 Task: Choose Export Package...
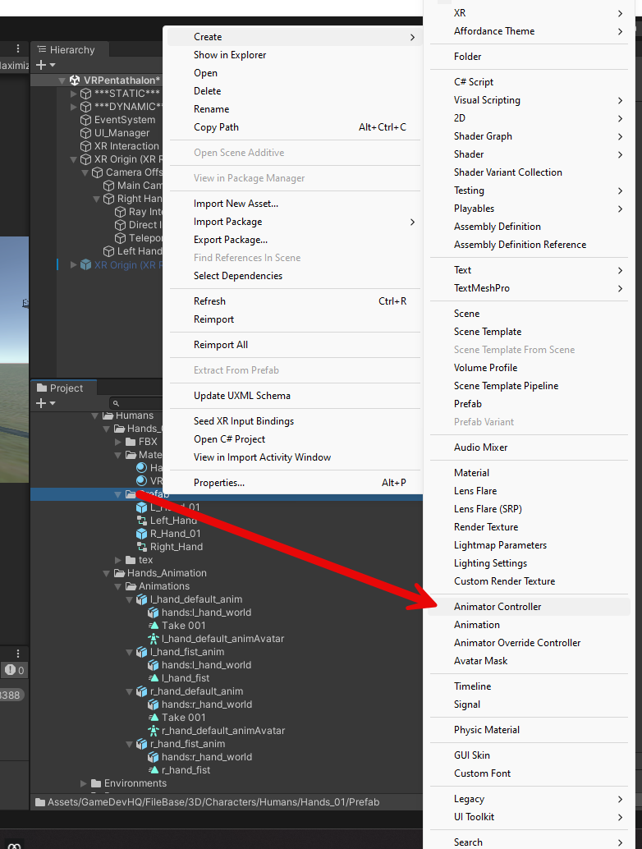click(x=295, y=240)
